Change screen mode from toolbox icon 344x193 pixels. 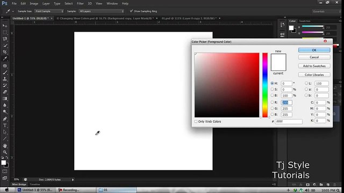(x=5, y=178)
